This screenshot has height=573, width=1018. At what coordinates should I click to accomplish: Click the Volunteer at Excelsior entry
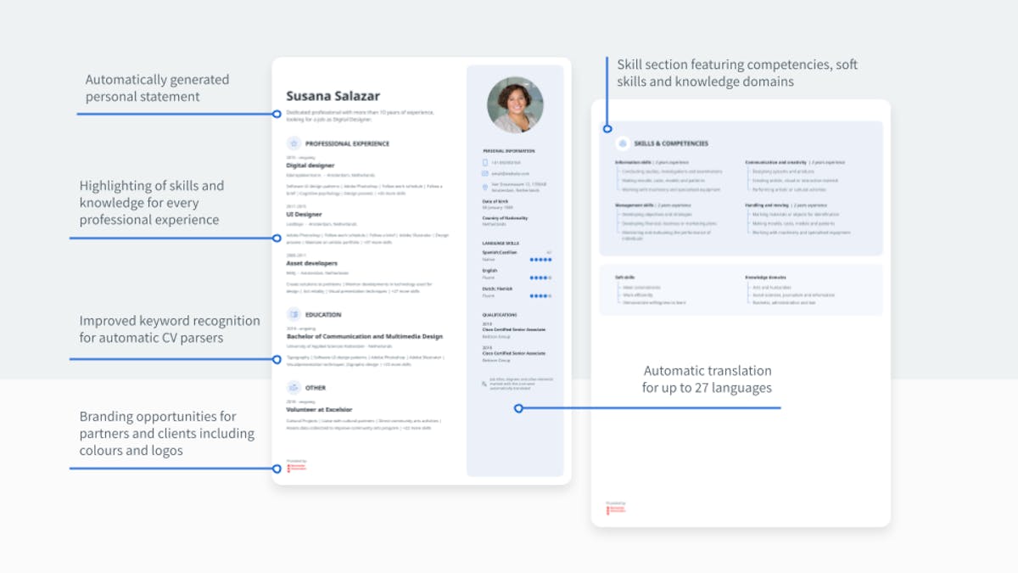coord(319,409)
